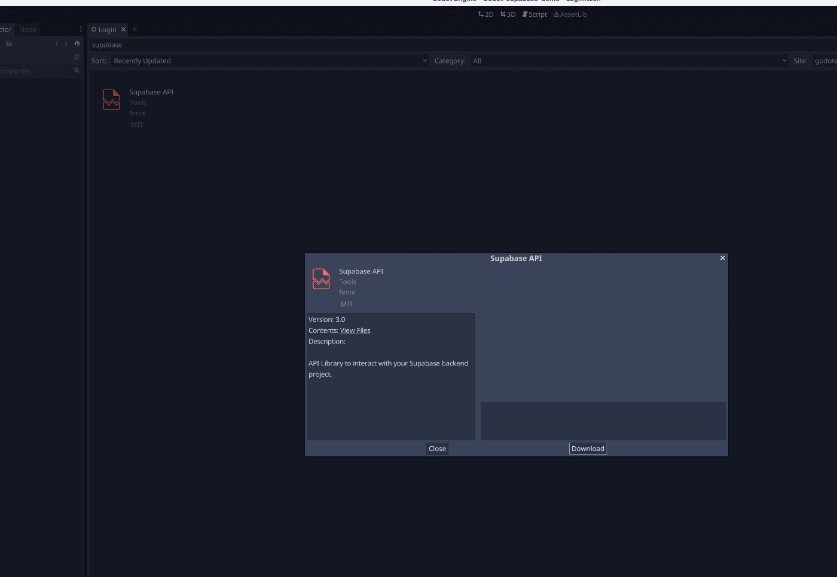Click the save resource icon in Inspector

tap(9, 44)
